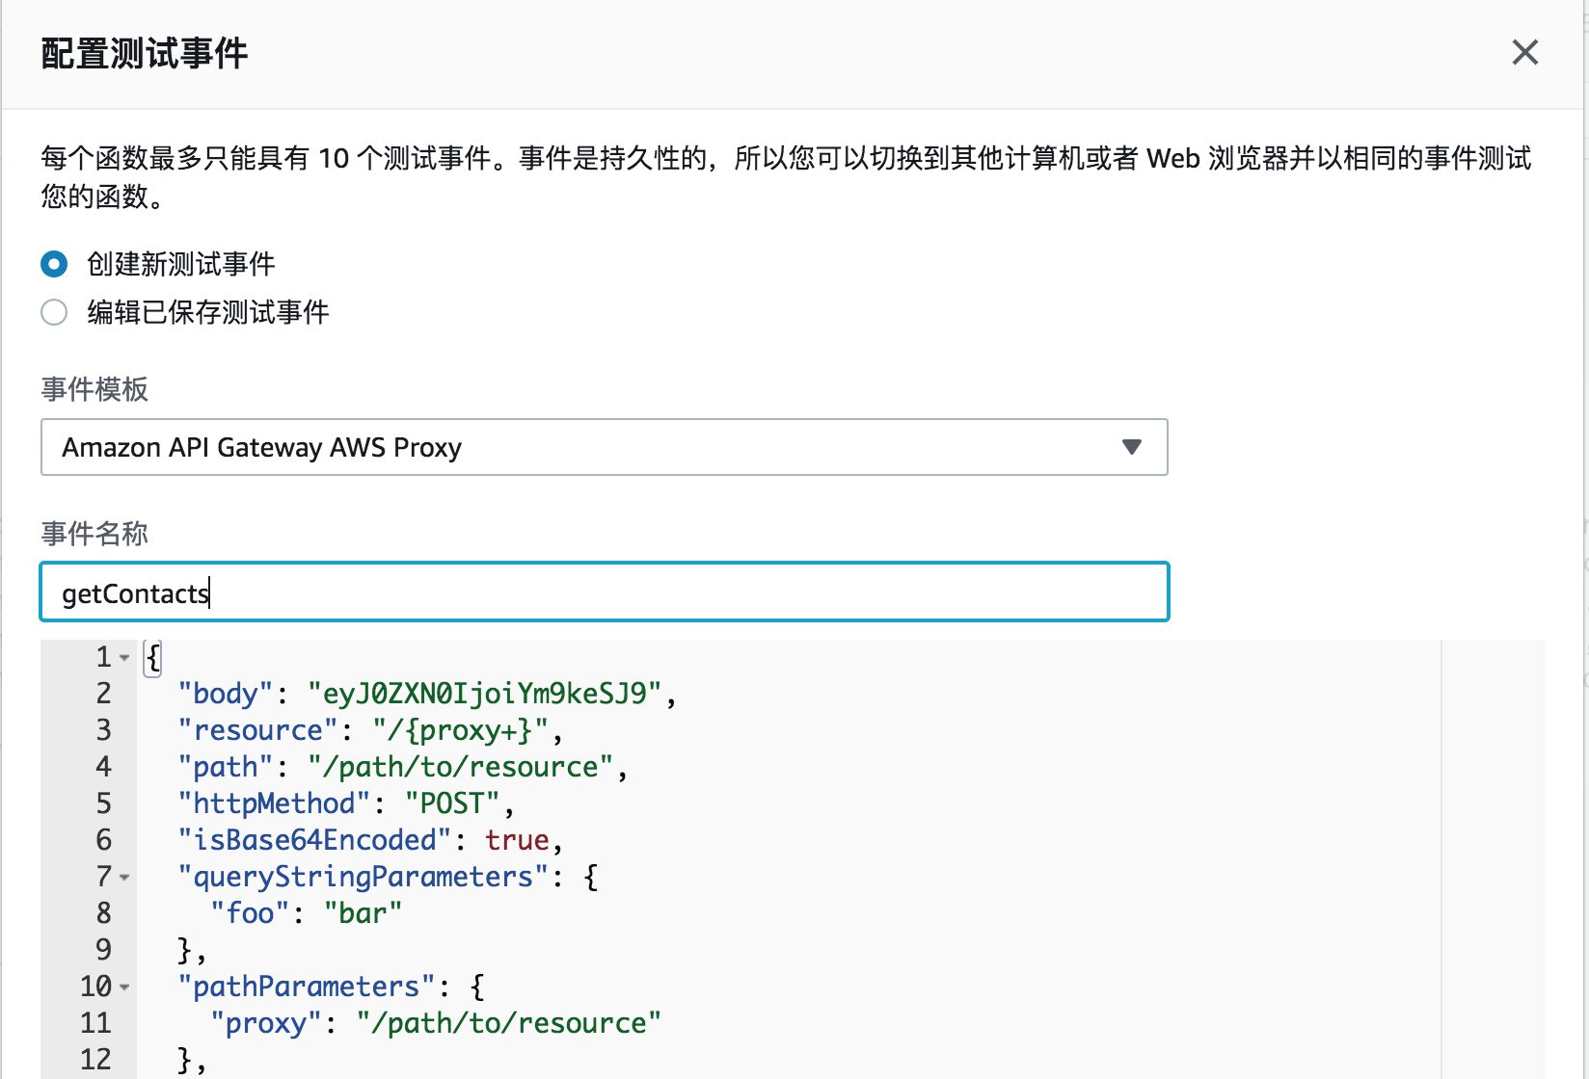Close the 配置测试事件 dialog

[x=1524, y=52]
